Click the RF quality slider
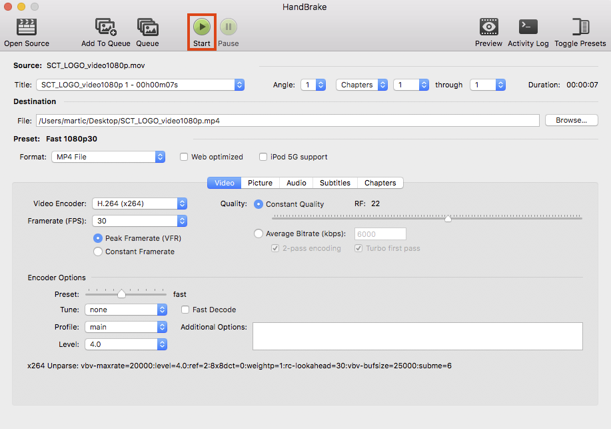This screenshot has width=611, height=429. (x=427, y=218)
